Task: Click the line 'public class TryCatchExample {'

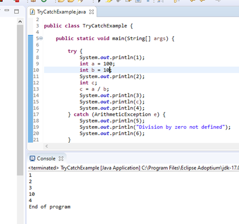Action: pos(88,26)
